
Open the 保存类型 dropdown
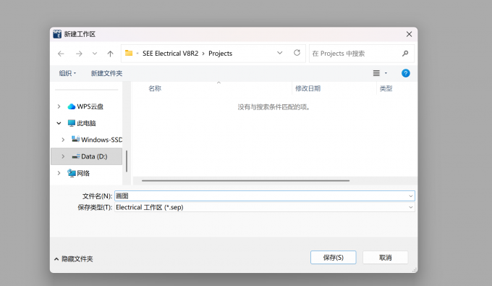265,207
